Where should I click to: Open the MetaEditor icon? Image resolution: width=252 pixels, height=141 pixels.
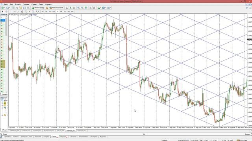click(47, 8)
